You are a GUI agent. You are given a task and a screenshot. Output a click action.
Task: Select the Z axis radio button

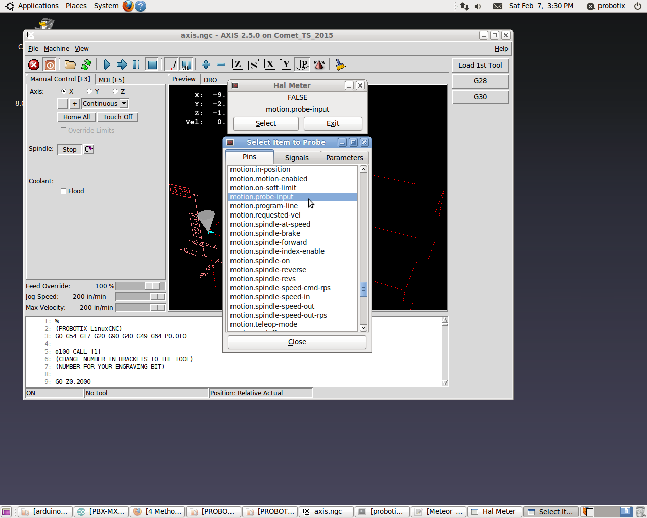(115, 92)
